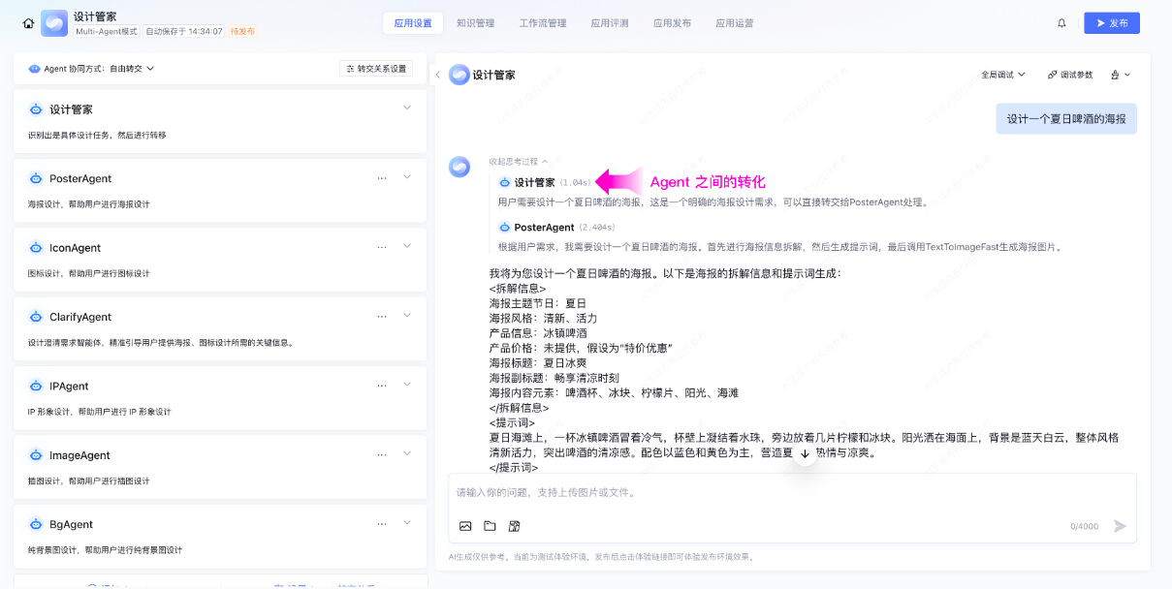
Task: Switch to the 知识管理 tab
Action: click(476, 22)
